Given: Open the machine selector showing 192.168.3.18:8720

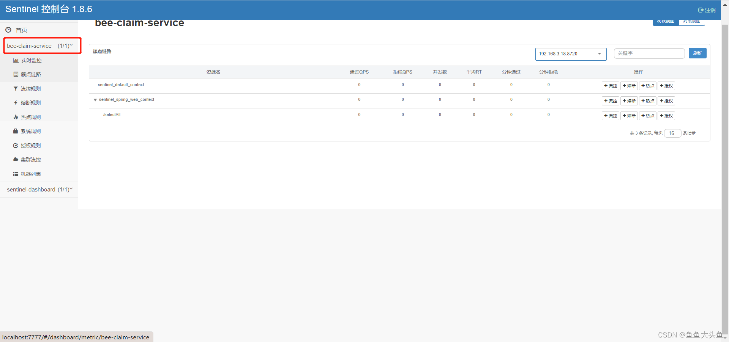Looking at the screenshot, I should (571, 54).
